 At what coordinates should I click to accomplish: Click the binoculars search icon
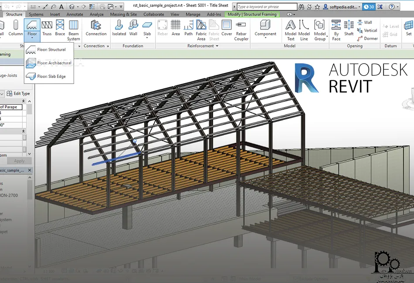pyautogui.click(x=301, y=7)
